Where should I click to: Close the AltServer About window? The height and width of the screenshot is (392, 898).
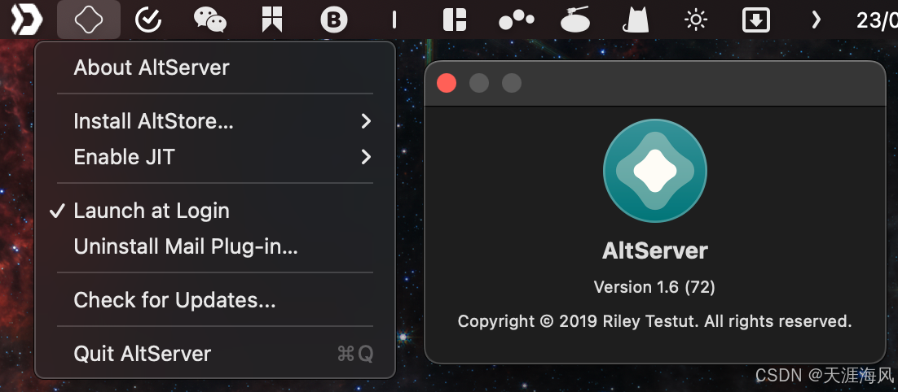(x=447, y=84)
